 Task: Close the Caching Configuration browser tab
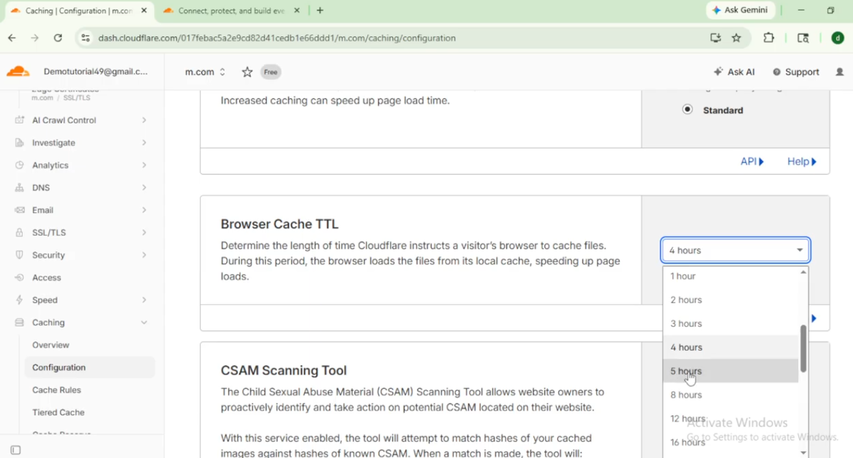pyautogui.click(x=144, y=10)
